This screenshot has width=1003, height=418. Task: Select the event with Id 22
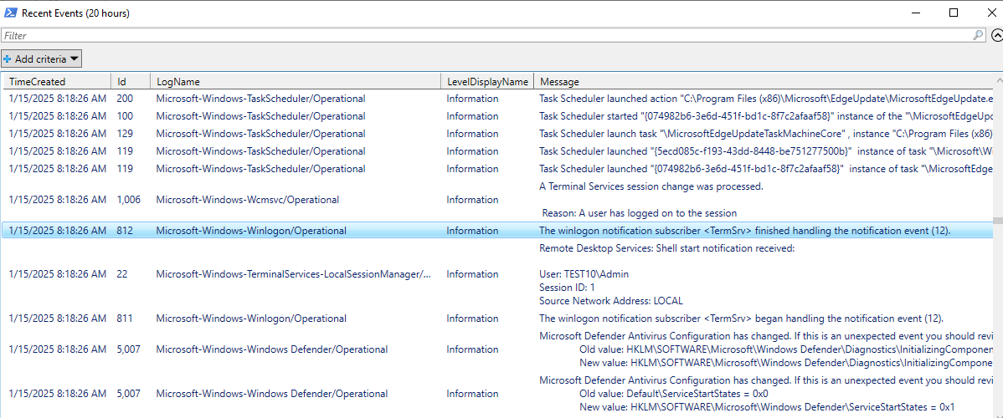click(x=498, y=274)
